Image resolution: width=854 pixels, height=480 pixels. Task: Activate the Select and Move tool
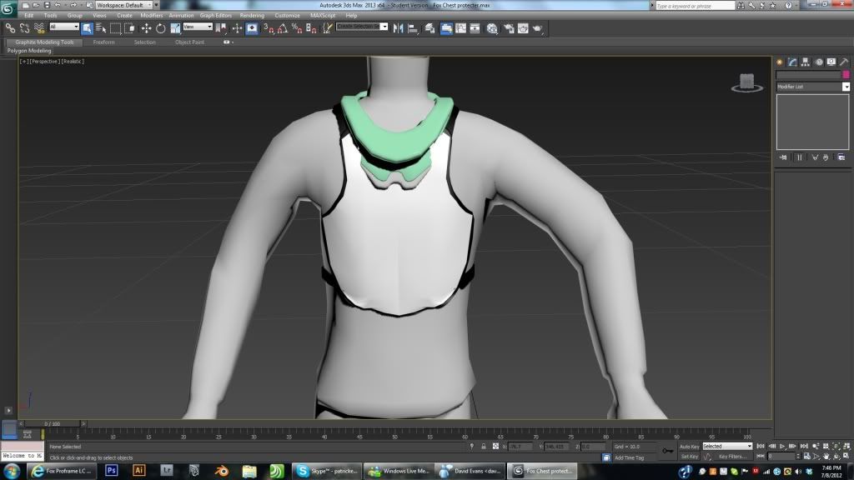pos(146,28)
